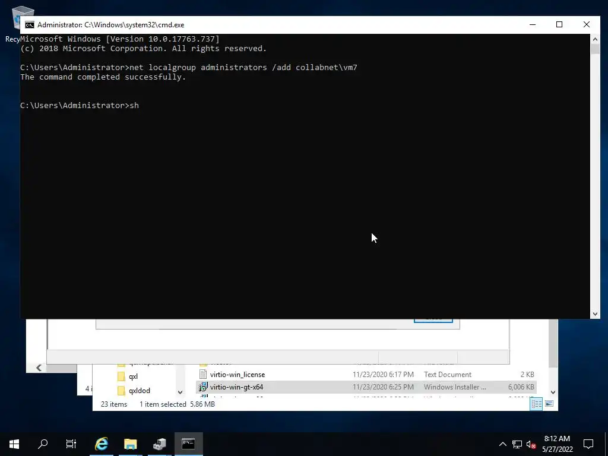The image size is (608, 456).
Task: Open Task View on the taskbar
Action: click(x=71, y=444)
